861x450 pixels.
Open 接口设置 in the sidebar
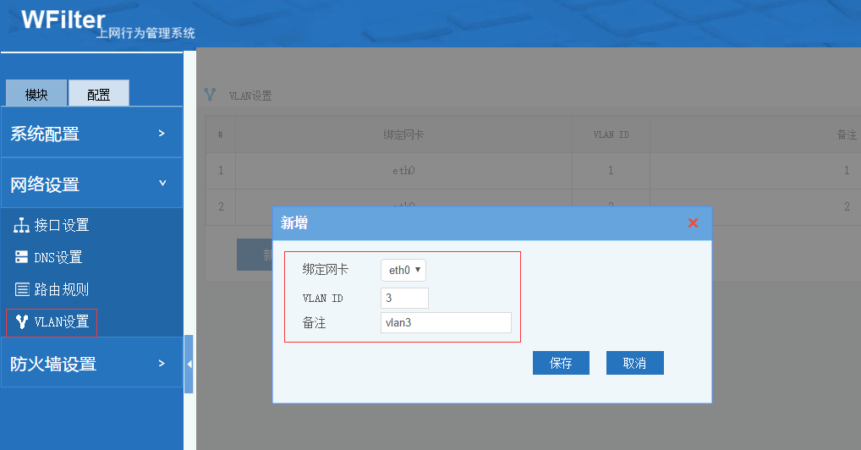(x=62, y=226)
